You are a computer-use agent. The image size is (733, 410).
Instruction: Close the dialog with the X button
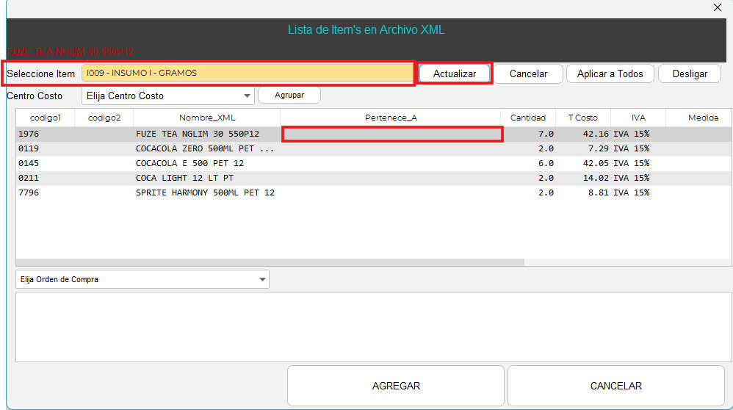click(x=718, y=7)
